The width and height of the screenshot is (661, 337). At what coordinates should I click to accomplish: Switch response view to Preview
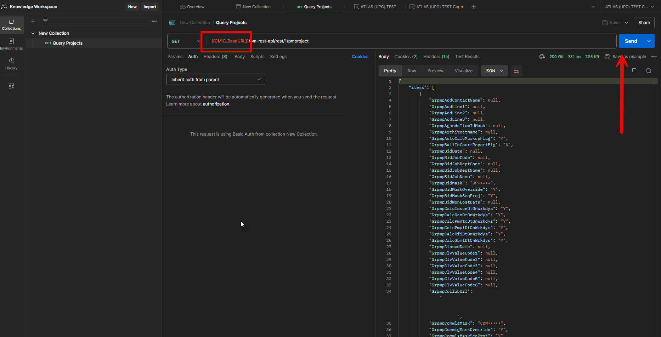(435, 71)
